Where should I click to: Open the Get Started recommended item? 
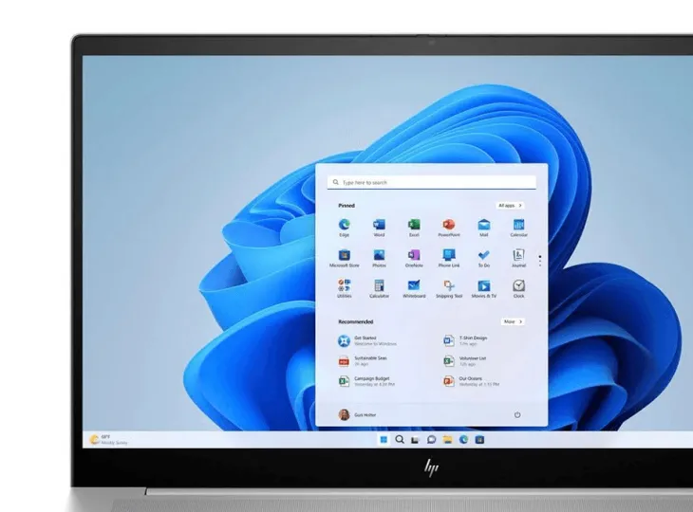pyautogui.click(x=367, y=340)
